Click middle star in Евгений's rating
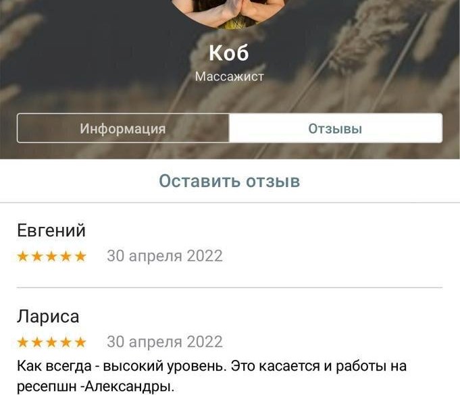 tap(51, 257)
